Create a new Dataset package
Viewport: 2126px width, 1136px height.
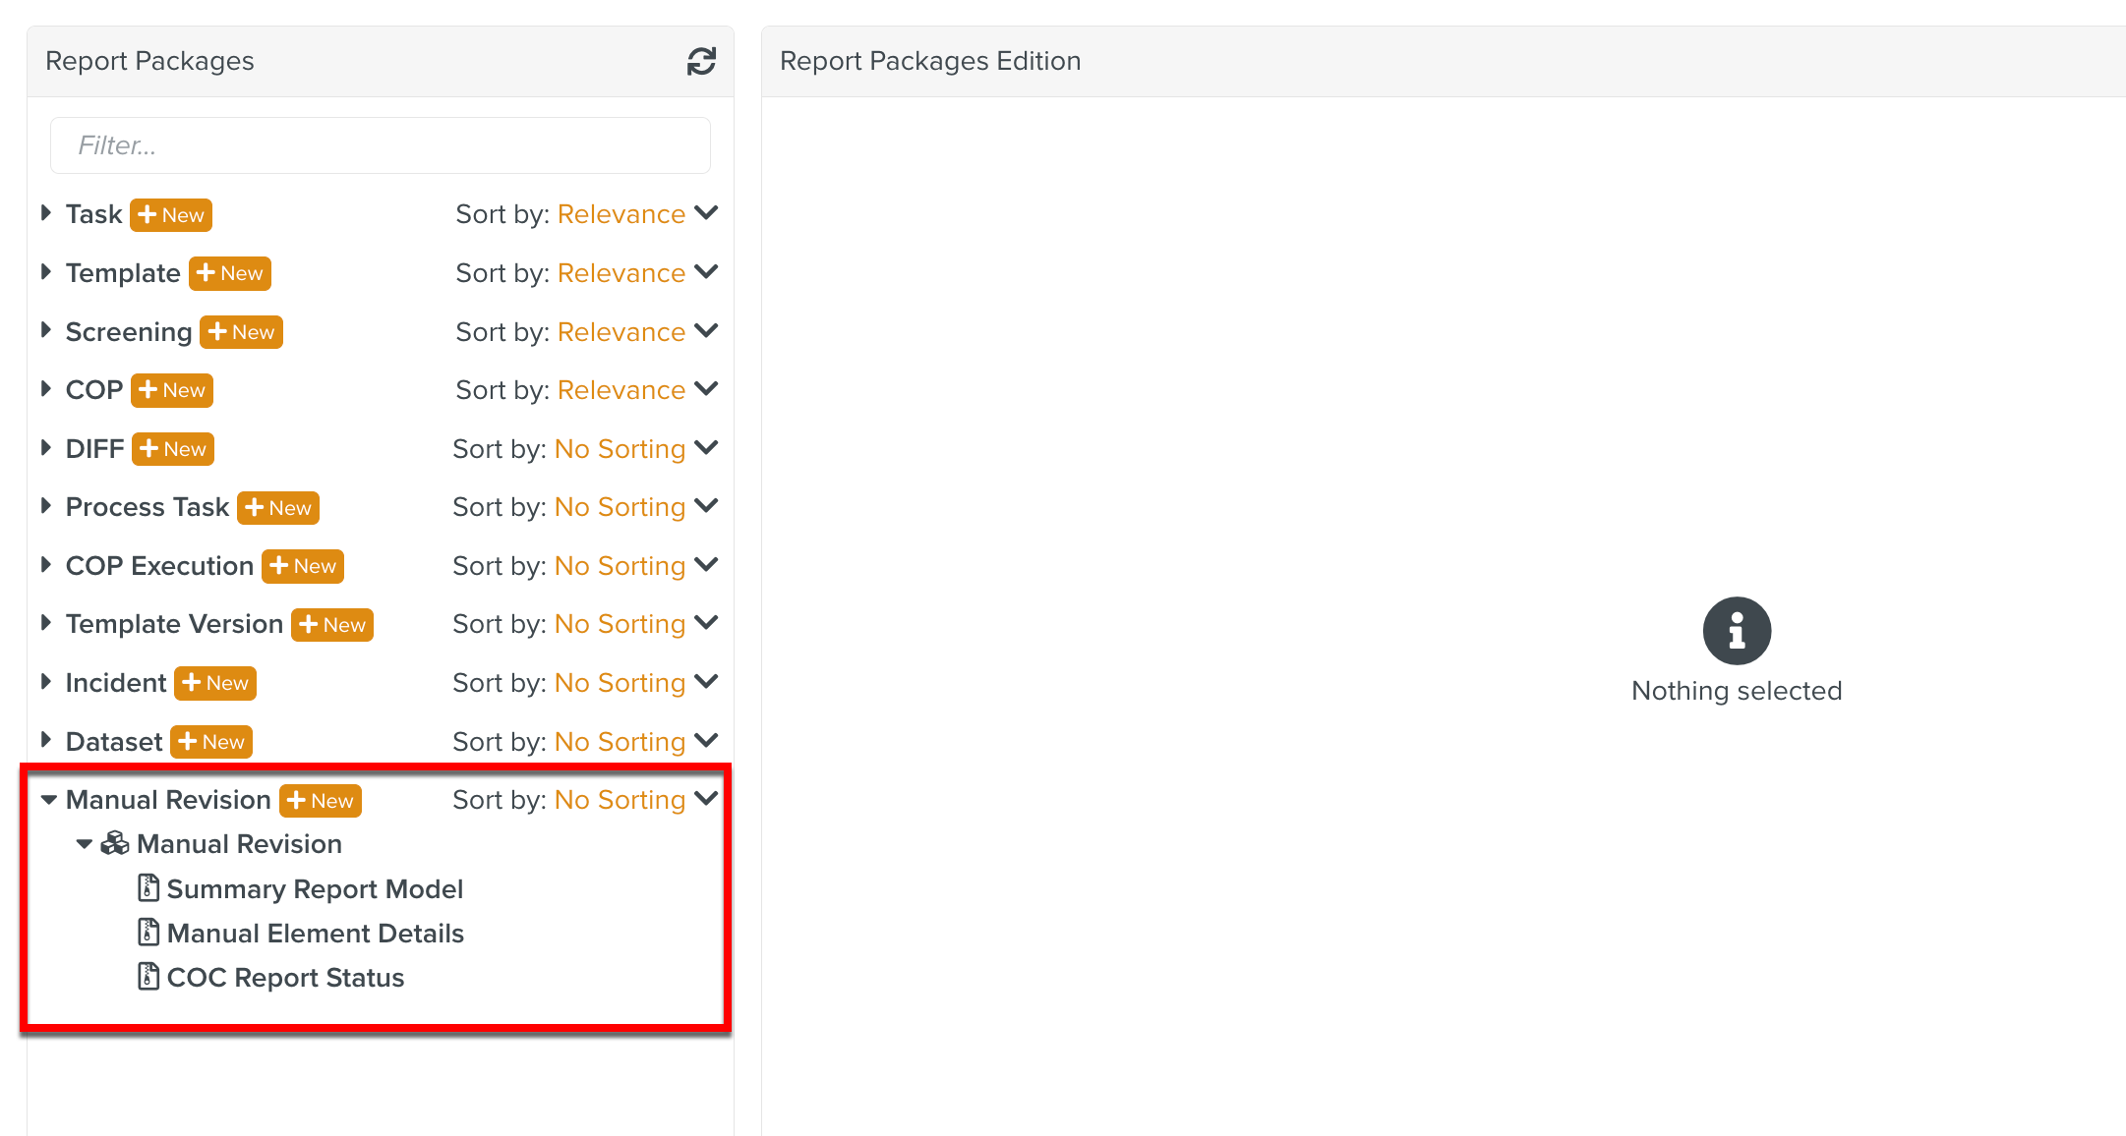(x=211, y=742)
